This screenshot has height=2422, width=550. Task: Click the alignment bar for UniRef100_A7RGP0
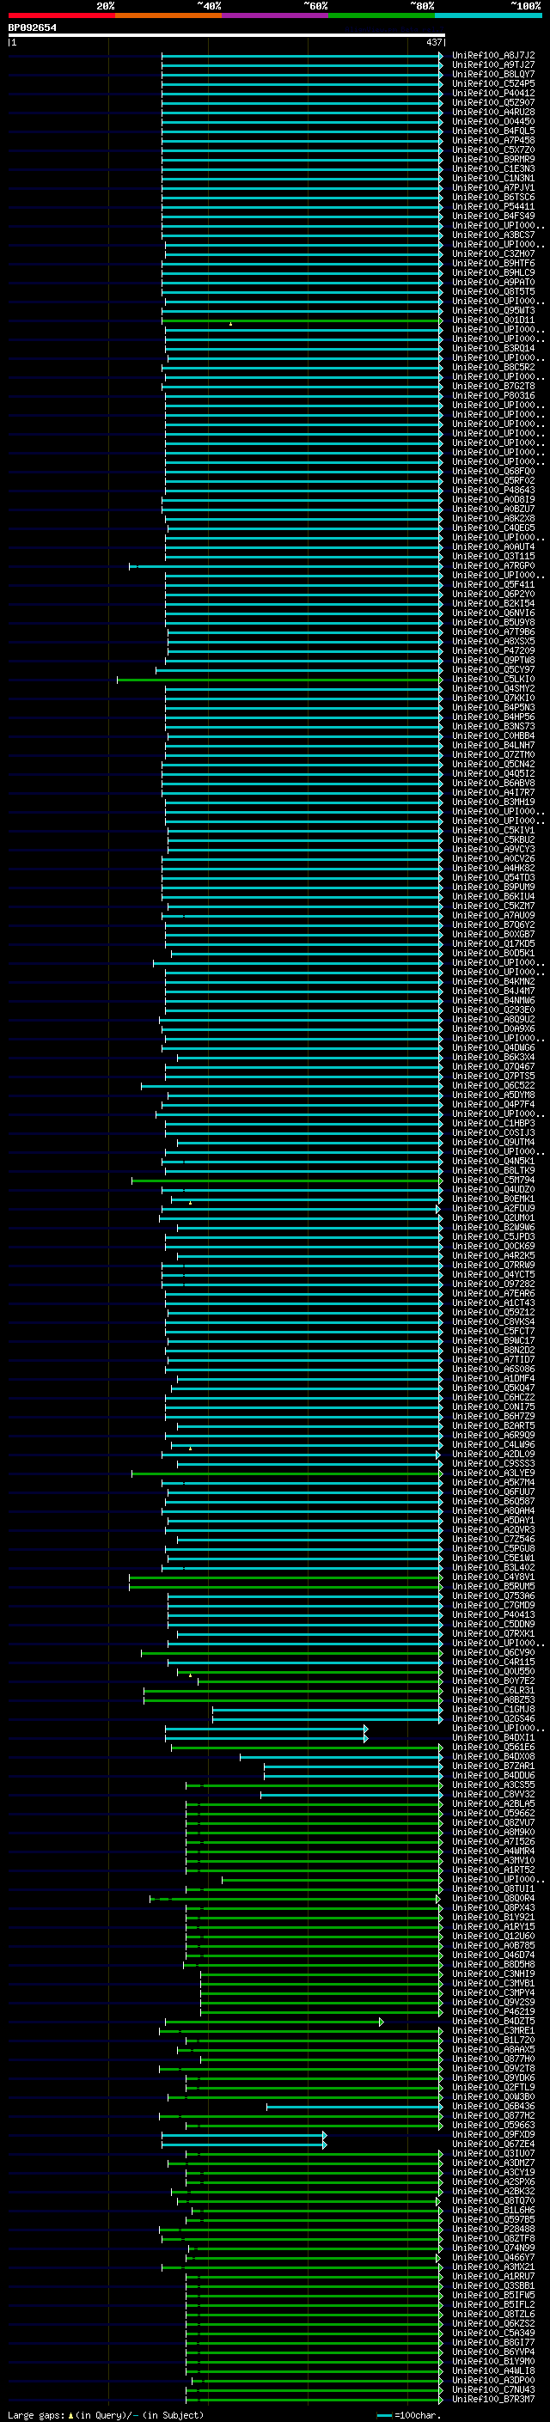(x=286, y=566)
